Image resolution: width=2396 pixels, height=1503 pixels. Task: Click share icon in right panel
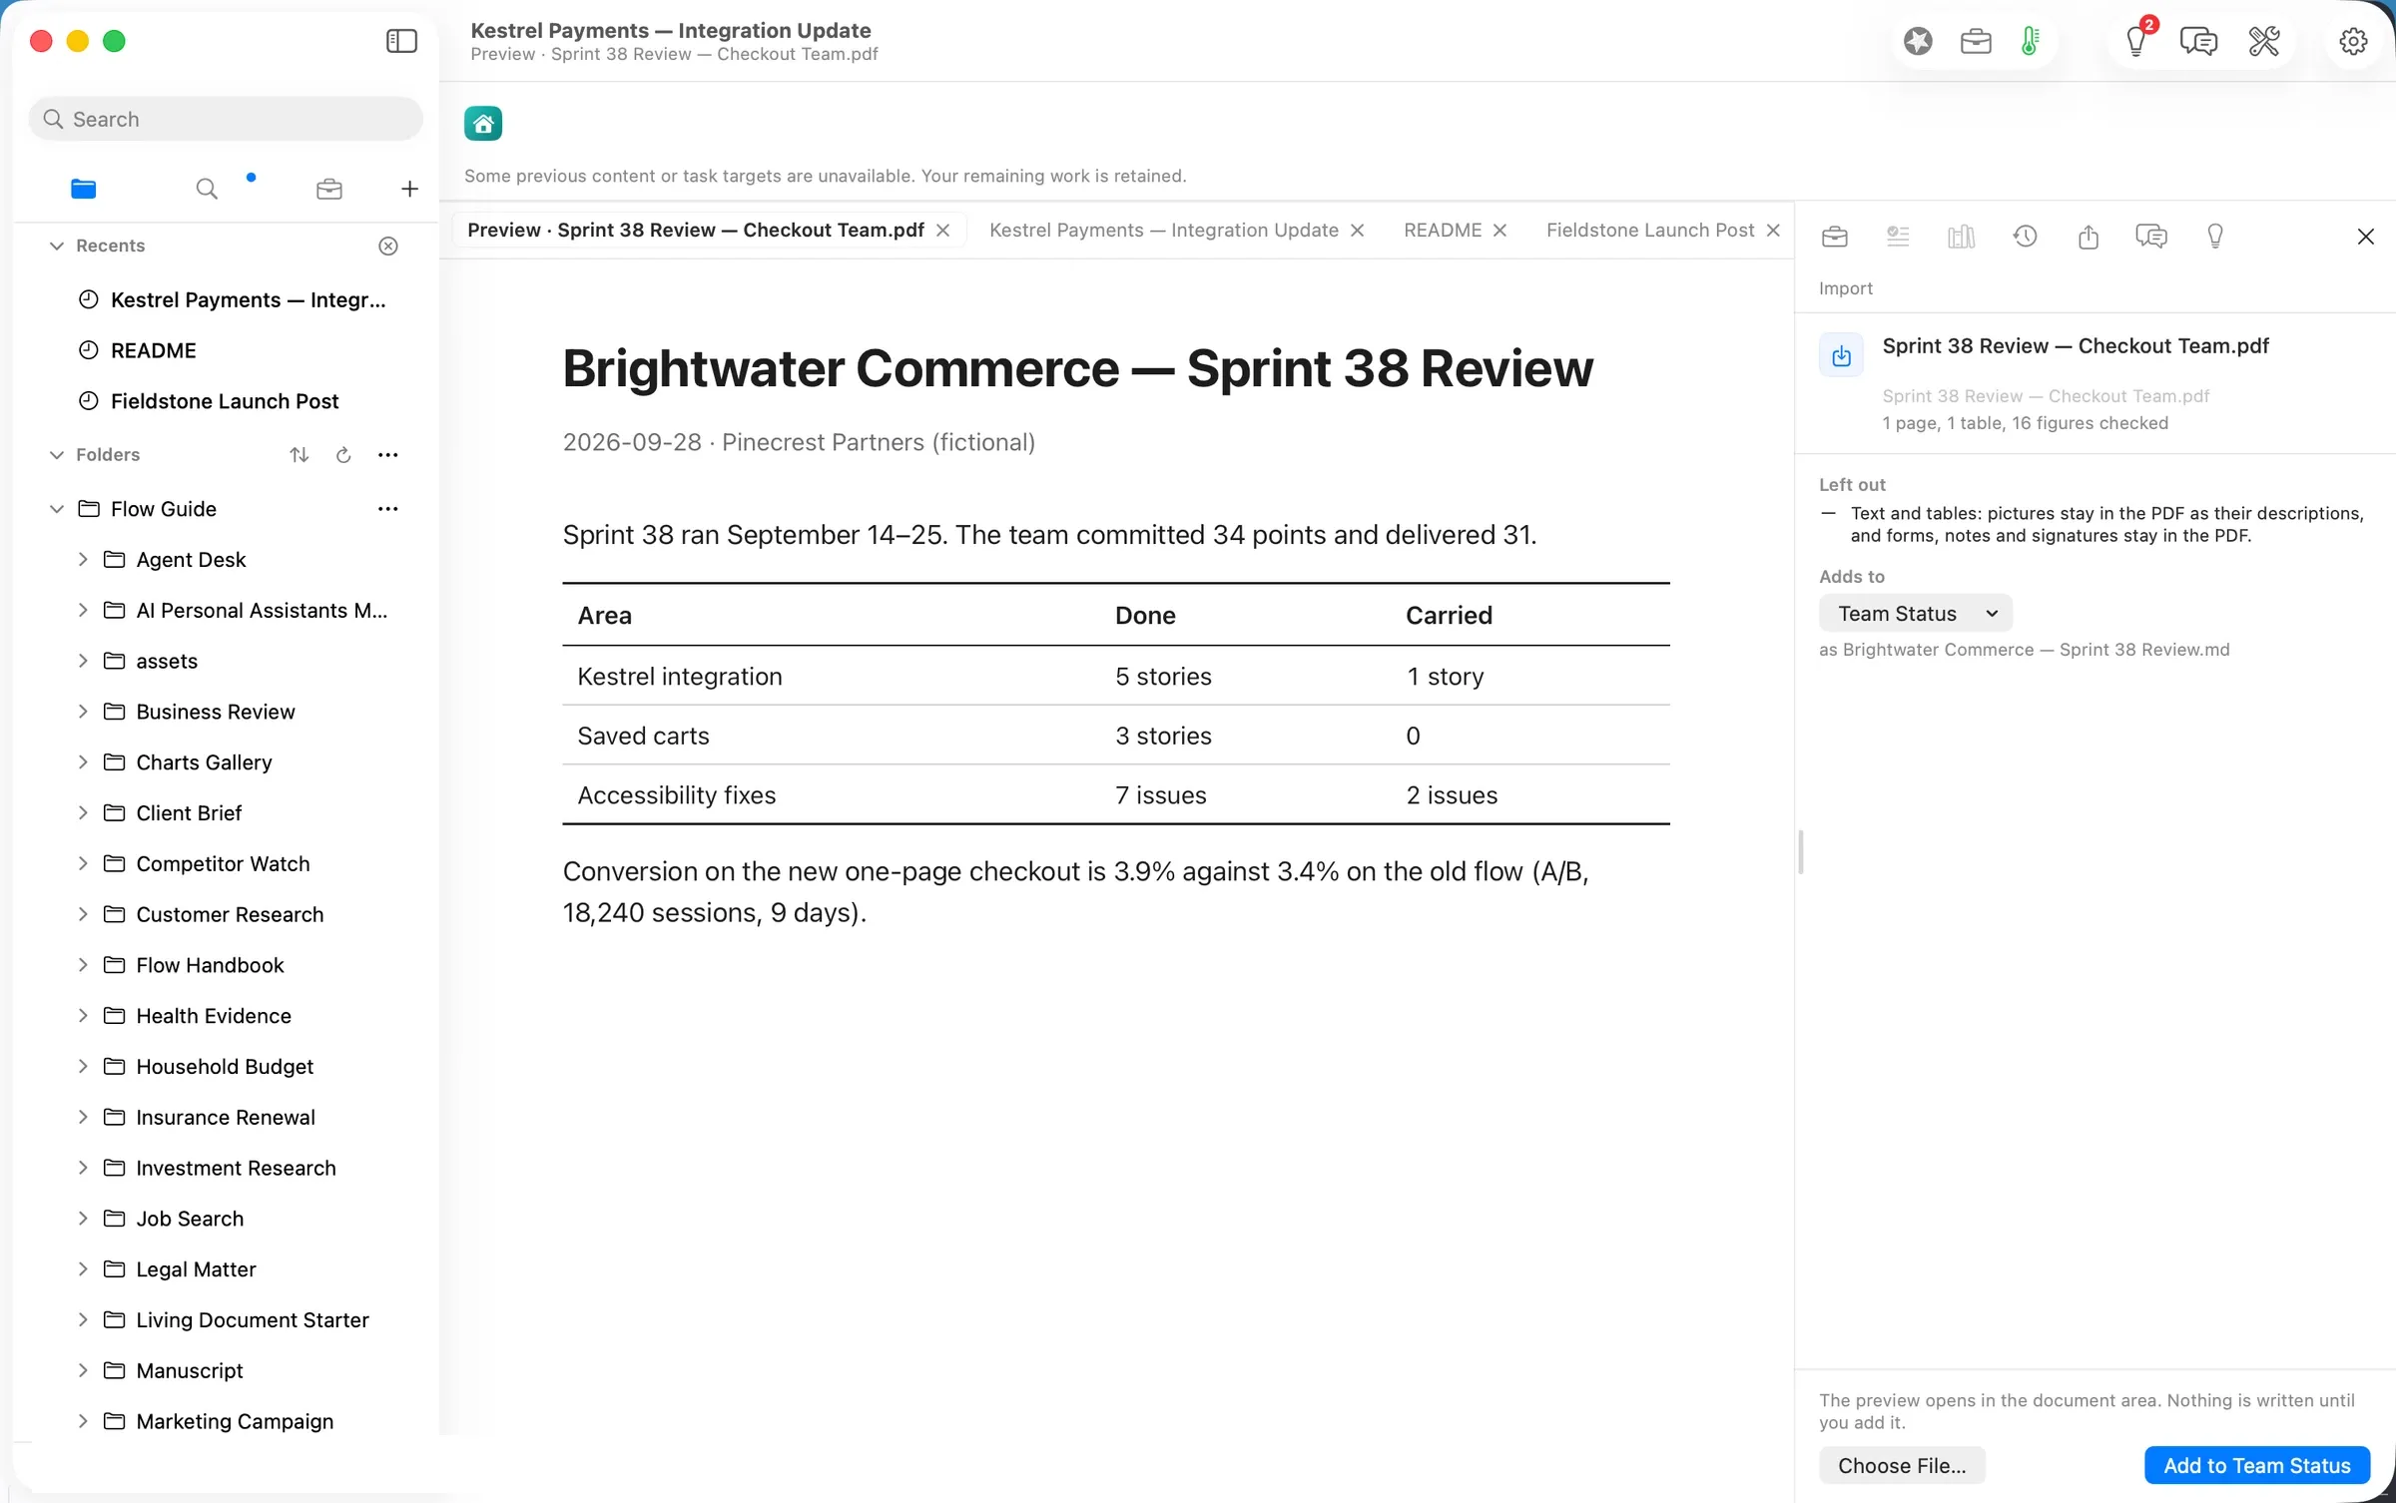tap(2089, 237)
